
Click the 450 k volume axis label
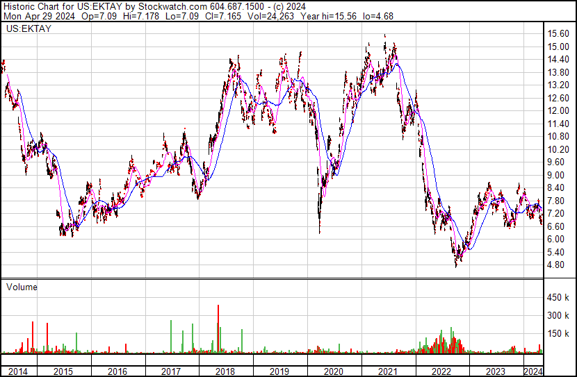558,298
